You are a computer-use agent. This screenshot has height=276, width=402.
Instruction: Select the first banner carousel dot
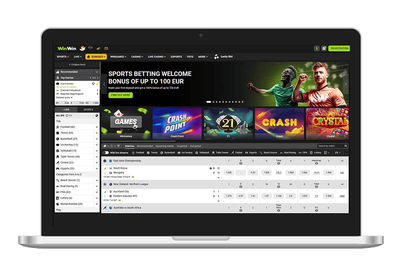[209, 102]
